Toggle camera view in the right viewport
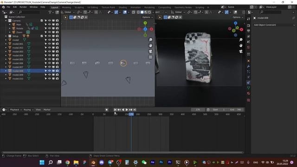The image size is (297, 167). (241, 51)
